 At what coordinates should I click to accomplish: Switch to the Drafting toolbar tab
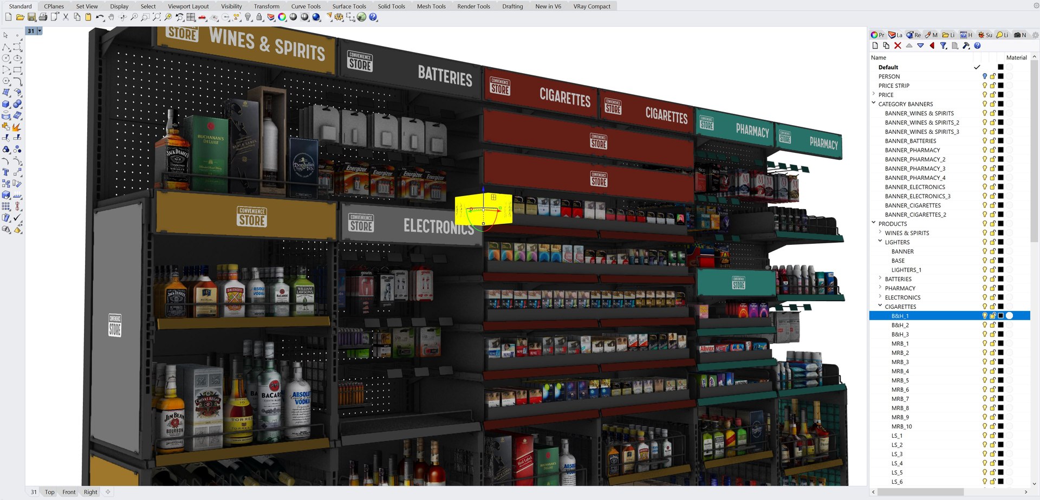pyautogui.click(x=512, y=7)
